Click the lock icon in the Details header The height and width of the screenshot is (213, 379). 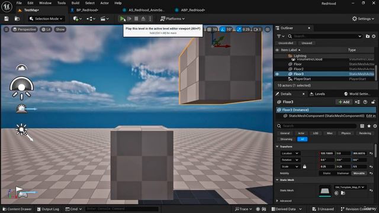(373, 102)
